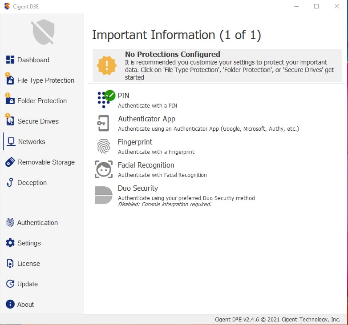Click the Dashboard grid icon
The image size is (348, 325).
[10, 60]
